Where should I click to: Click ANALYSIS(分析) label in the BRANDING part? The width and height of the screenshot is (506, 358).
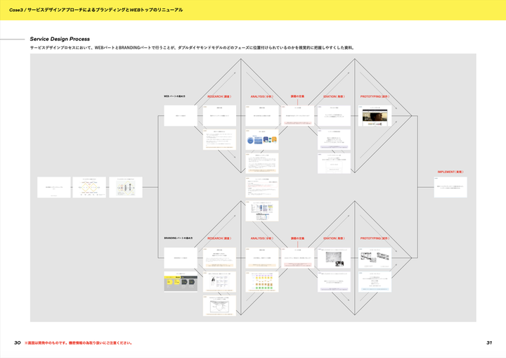pos(261,238)
